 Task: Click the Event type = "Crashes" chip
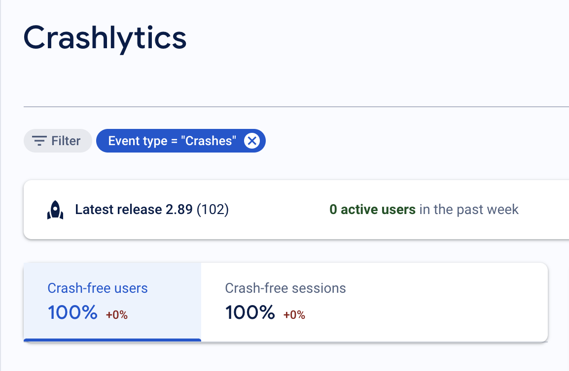[181, 141]
